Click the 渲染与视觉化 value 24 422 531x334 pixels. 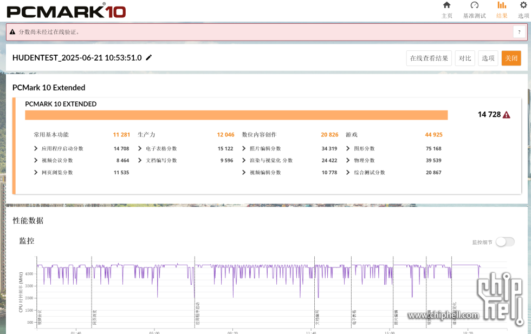tap(329, 160)
